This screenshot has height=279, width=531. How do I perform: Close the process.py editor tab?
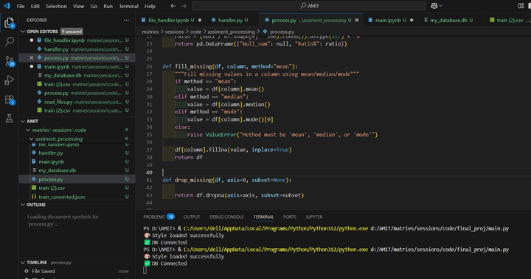[357, 21]
